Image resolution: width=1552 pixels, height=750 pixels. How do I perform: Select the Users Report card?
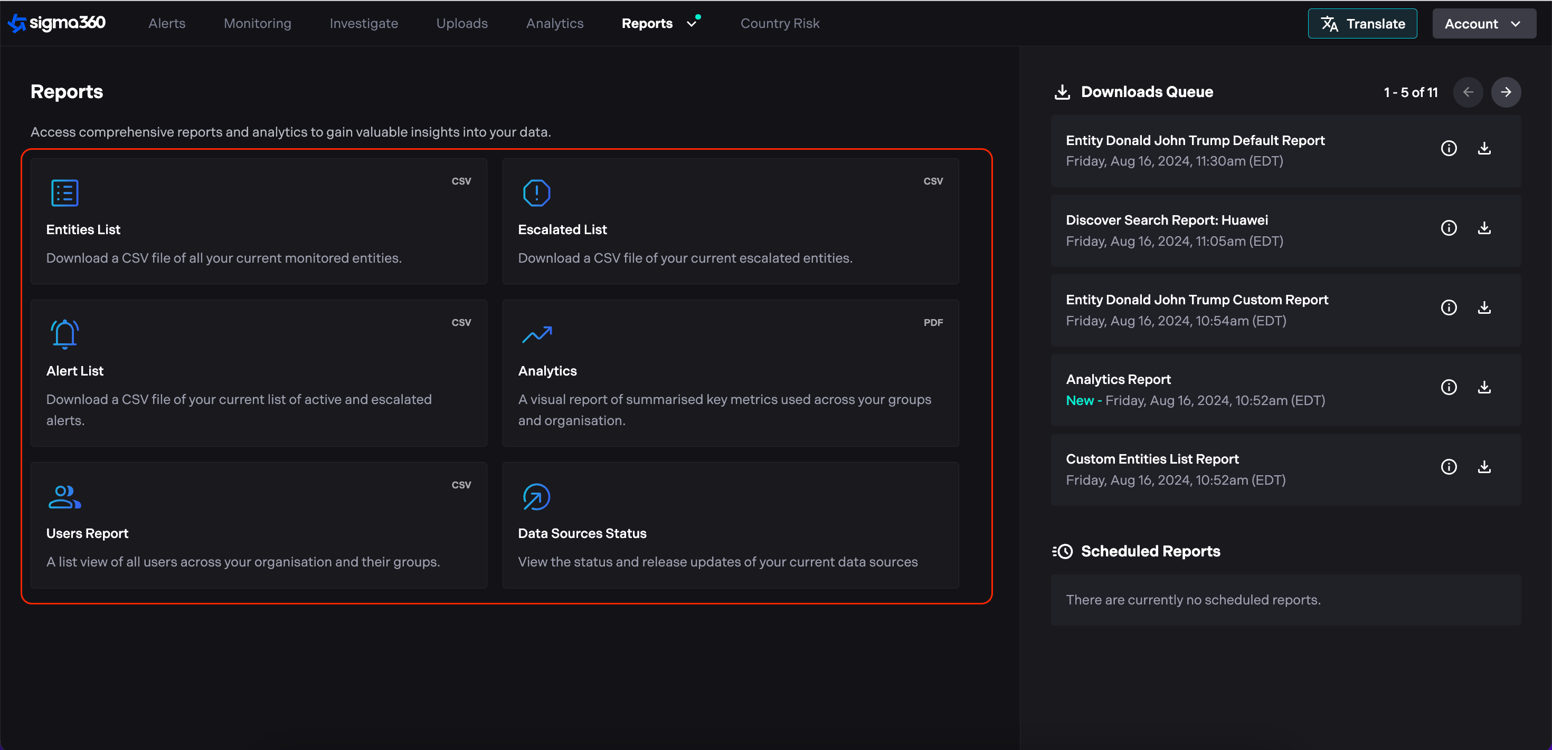259,525
